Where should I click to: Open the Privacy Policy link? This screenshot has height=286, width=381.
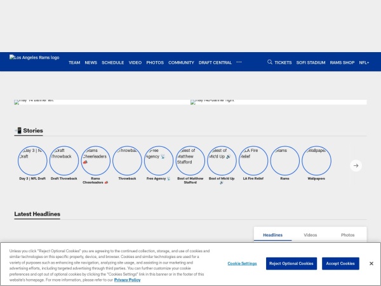point(128,280)
